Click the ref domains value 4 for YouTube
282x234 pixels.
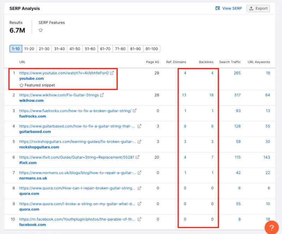pos(185,73)
